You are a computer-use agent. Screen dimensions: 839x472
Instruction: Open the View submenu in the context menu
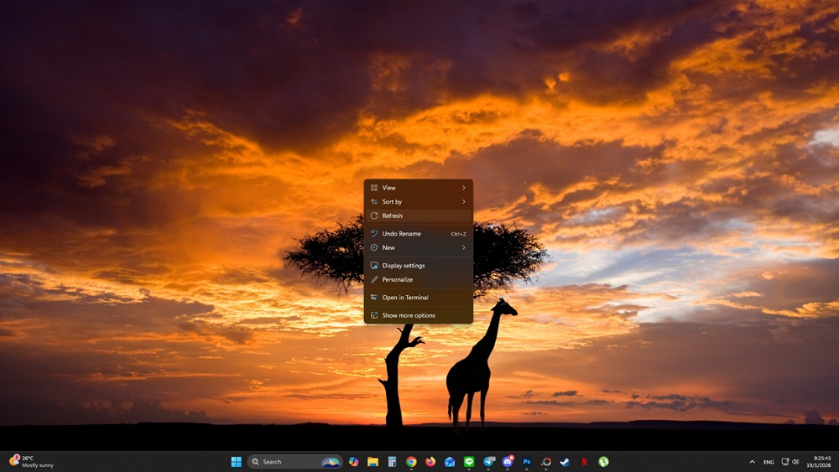click(x=418, y=188)
